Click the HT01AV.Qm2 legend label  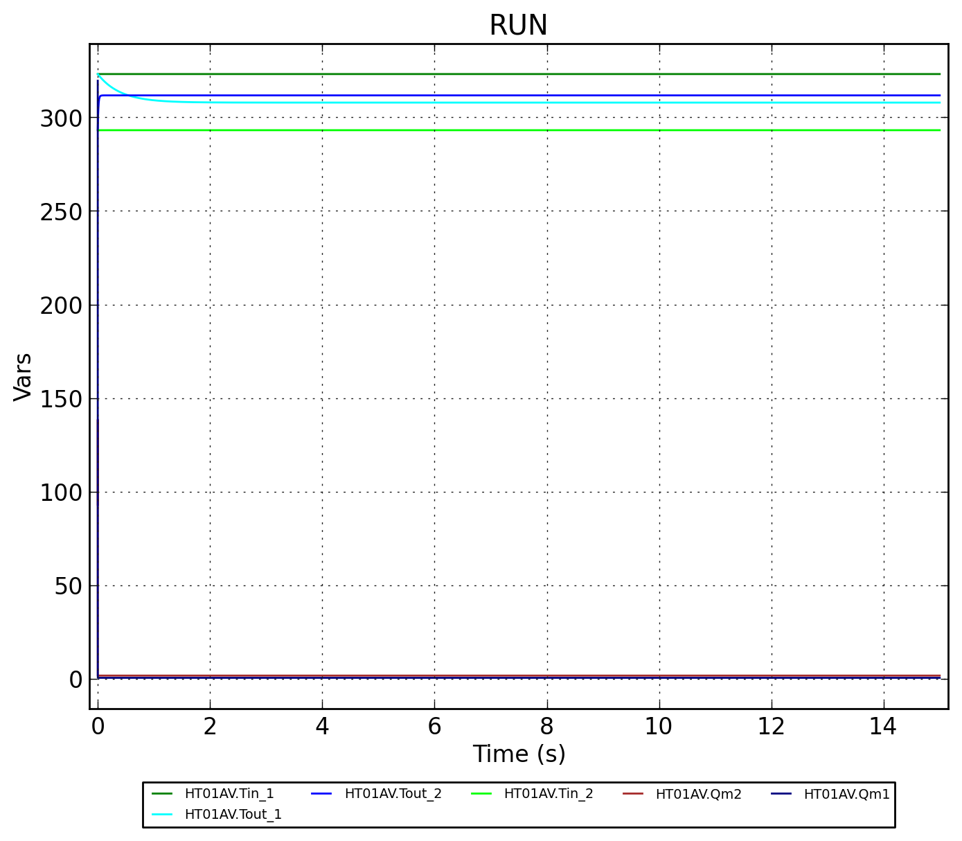tap(698, 795)
